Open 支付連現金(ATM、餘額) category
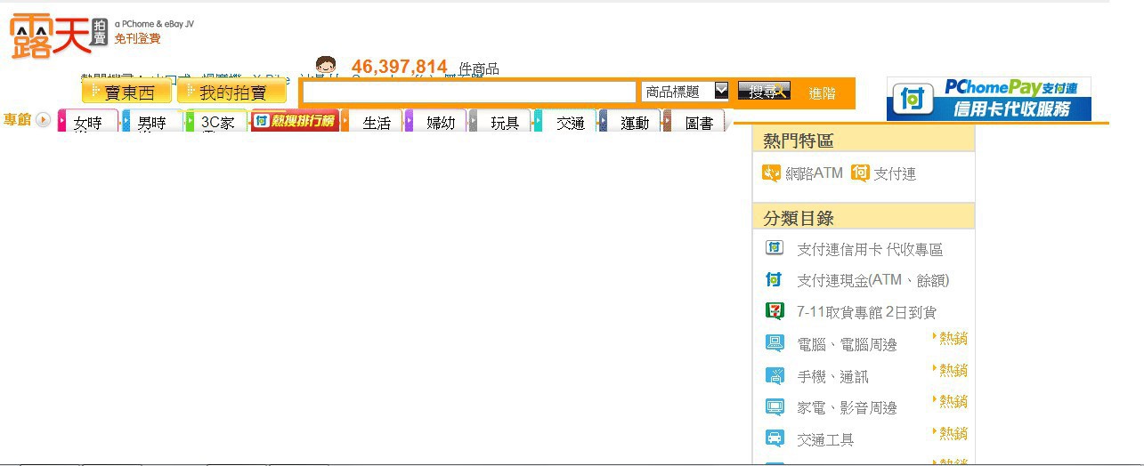1144x466 pixels. pos(873,280)
